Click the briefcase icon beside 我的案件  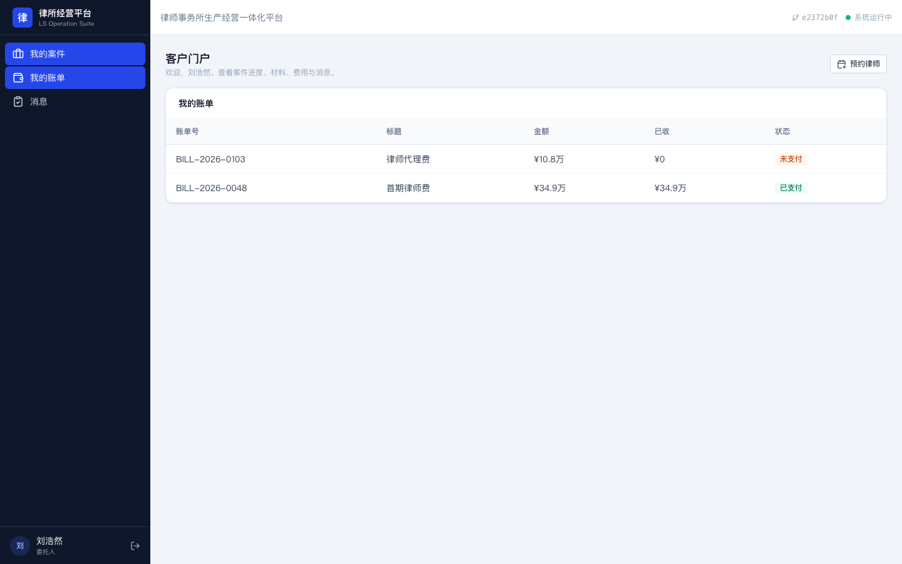tap(18, 54)
